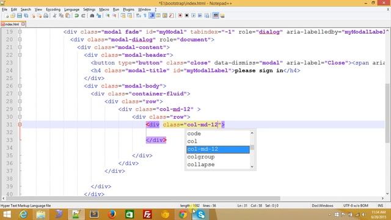
Task: Collapse modal-header fold on line 22
Action: pos(20,55)
